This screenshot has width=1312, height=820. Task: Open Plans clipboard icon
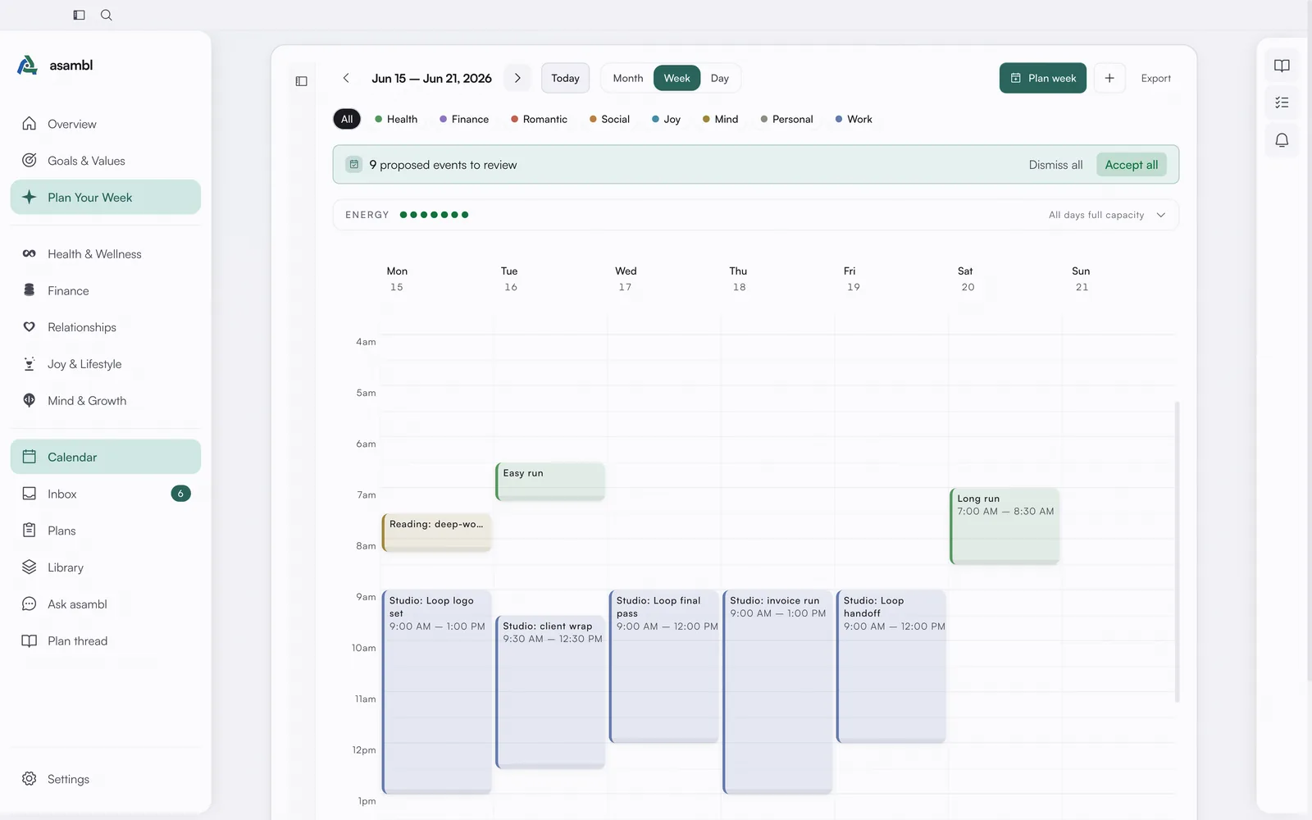(30, 531)
